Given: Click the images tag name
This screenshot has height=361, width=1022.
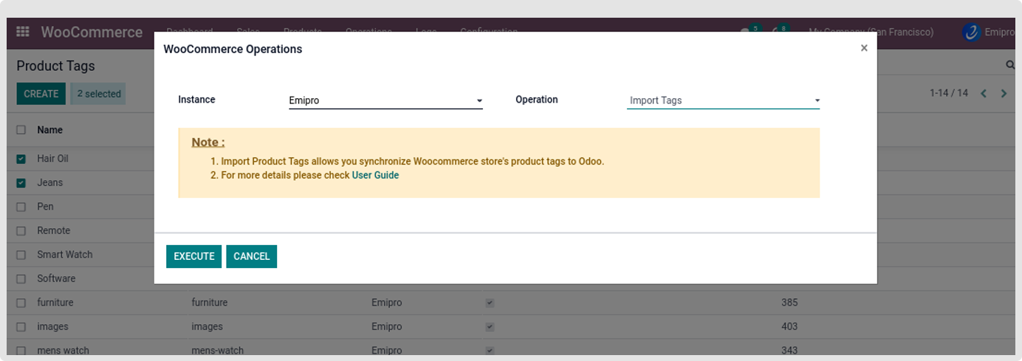Looking at the screenshot, I should (52, 326).
